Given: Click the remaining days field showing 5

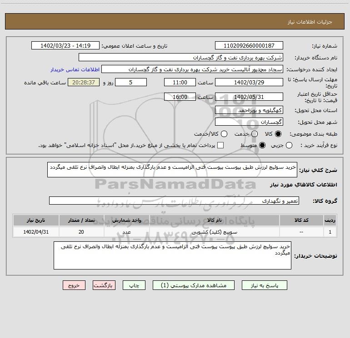Looking at the screenshot, I should (131, 82).
